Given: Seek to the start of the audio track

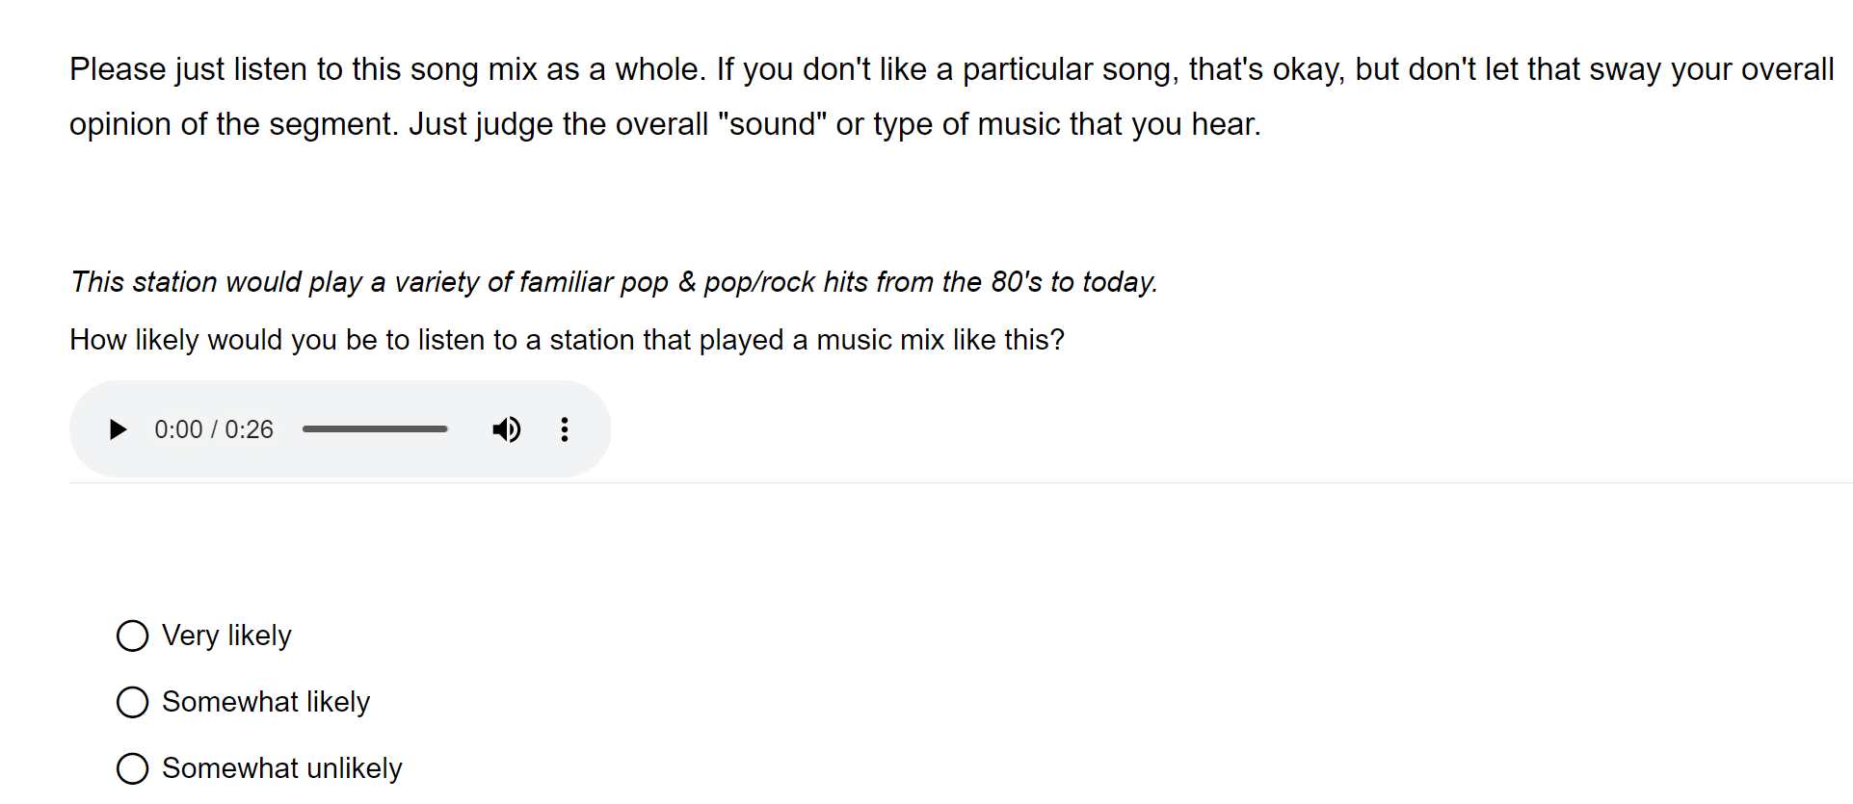Looking at the screenshot, I should pos(304,429).
